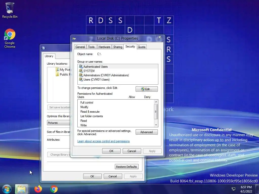
Task: Click the network icon in system tray
Action: coord(233,189)
